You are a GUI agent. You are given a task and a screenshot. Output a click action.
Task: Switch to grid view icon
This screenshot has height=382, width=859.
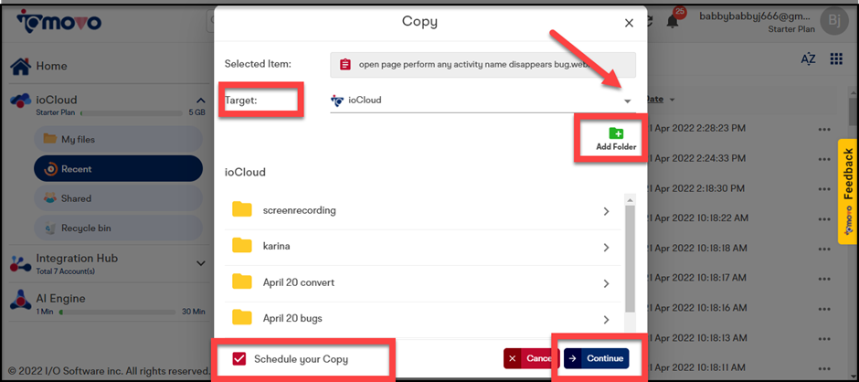836,59
